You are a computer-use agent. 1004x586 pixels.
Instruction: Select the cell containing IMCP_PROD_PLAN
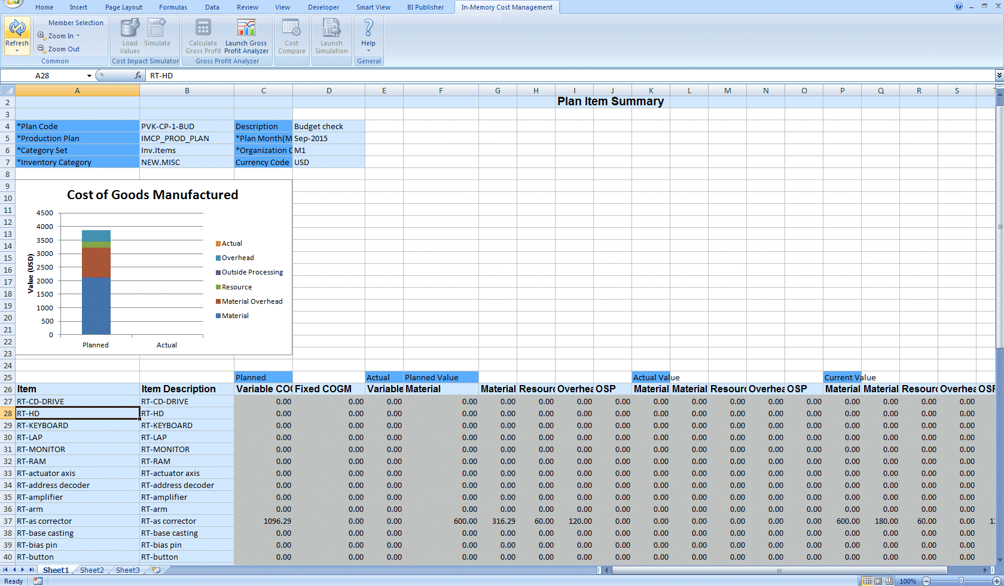187,138
